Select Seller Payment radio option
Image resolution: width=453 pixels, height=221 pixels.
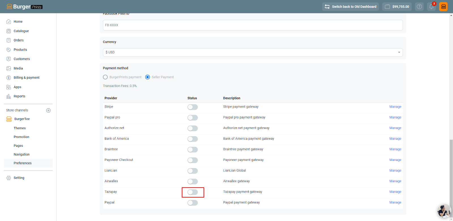pos(148,77)
